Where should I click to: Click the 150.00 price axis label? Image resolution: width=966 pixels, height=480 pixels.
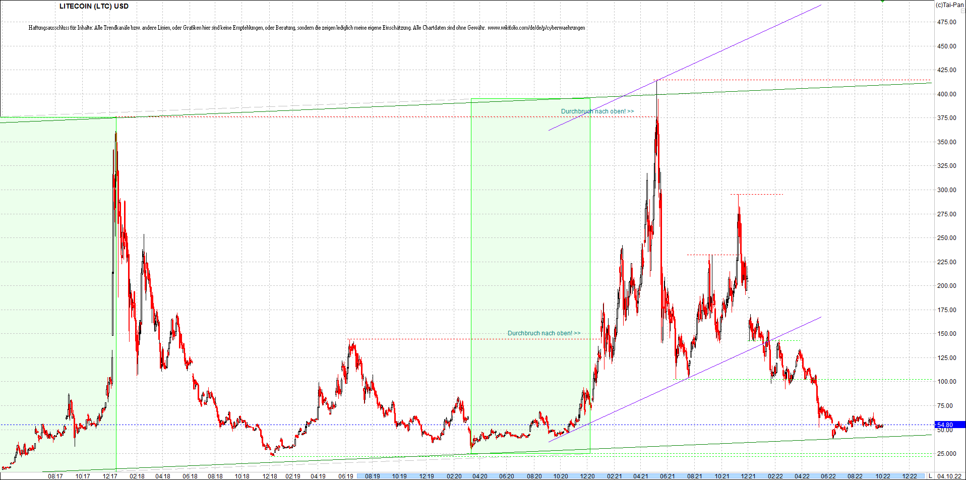point(946,334)
